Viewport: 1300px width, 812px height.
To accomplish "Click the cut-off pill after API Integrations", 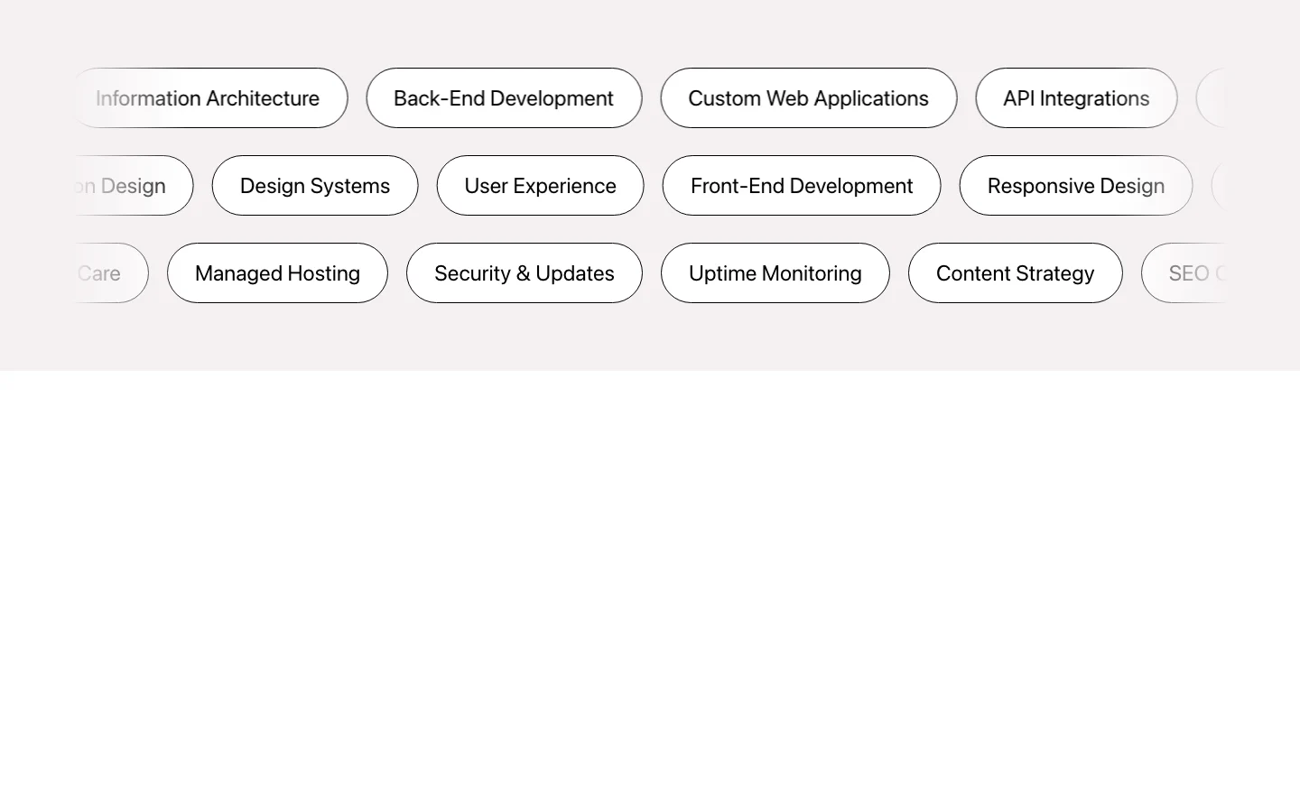I will point(1211,97).
